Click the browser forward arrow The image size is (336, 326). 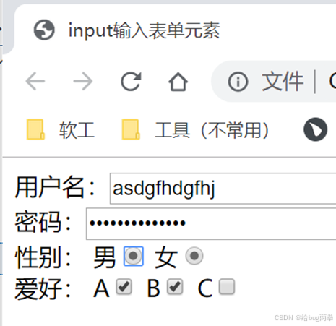[x=83, y=81]
